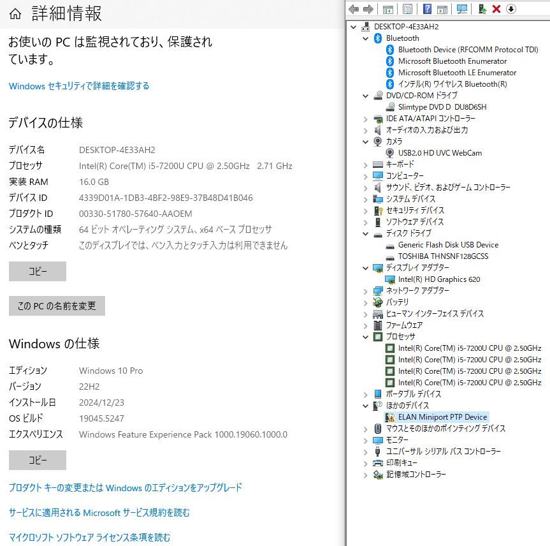Click the show/hide console tree toolbar icon

tap(388, 10)
